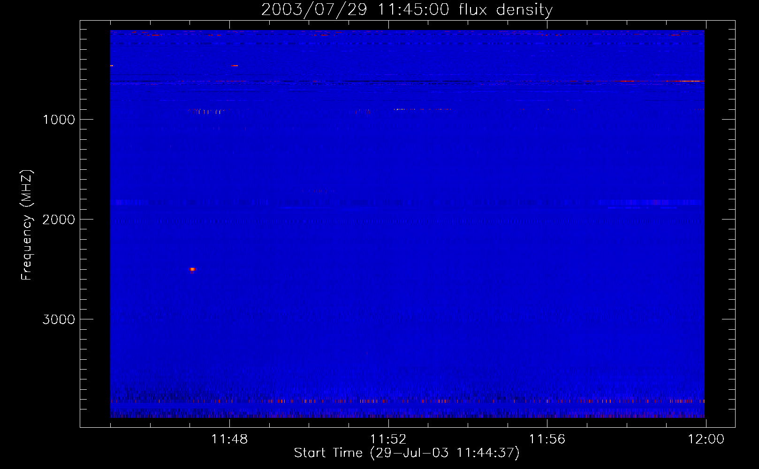Click the bright red burst spot near 2500 MHz
Screen dimensions: 759x469
click(x=192, y=269)
